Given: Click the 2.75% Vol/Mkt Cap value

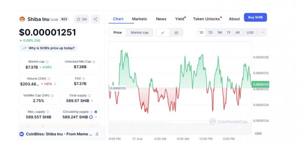Looking at the screenshot, I should point(39,101).
